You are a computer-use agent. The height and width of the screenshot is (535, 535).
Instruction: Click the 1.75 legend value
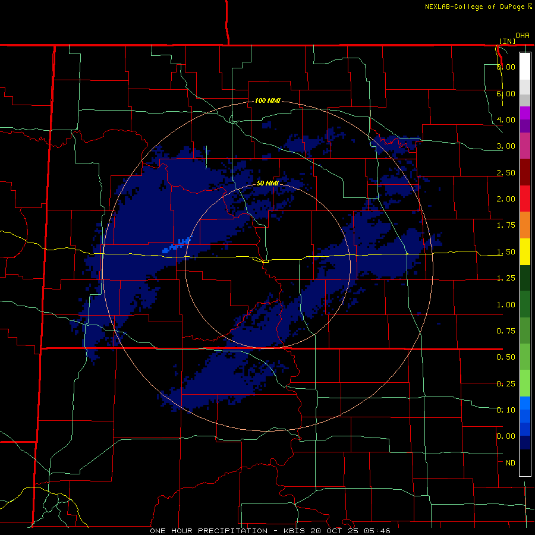click(x=506, y=225)
